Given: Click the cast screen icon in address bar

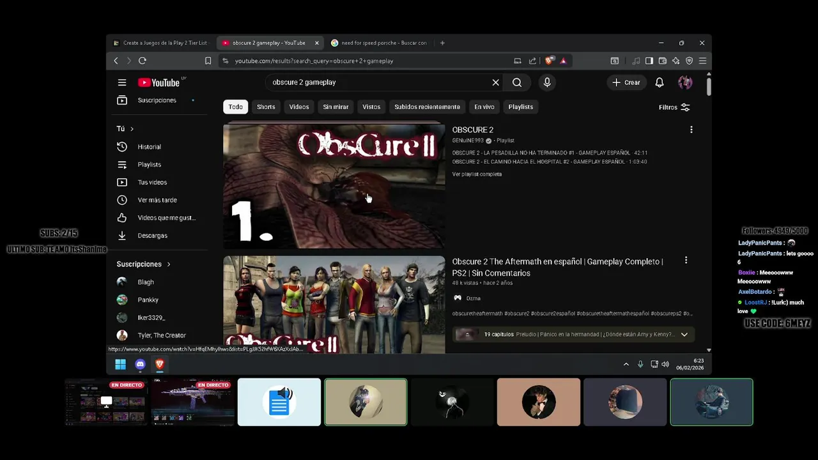Looking at the screenshot, I should pos(518,61).
